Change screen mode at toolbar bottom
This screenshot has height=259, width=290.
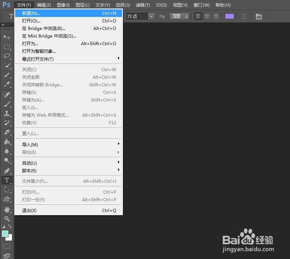pyautogui.click(x=7, y=256)
